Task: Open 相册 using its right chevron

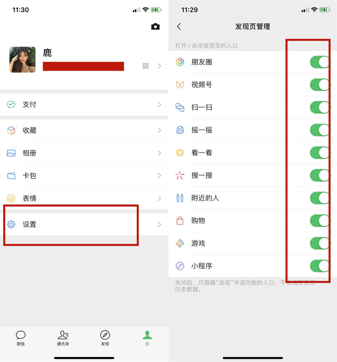Action: (x=160, y=153)
